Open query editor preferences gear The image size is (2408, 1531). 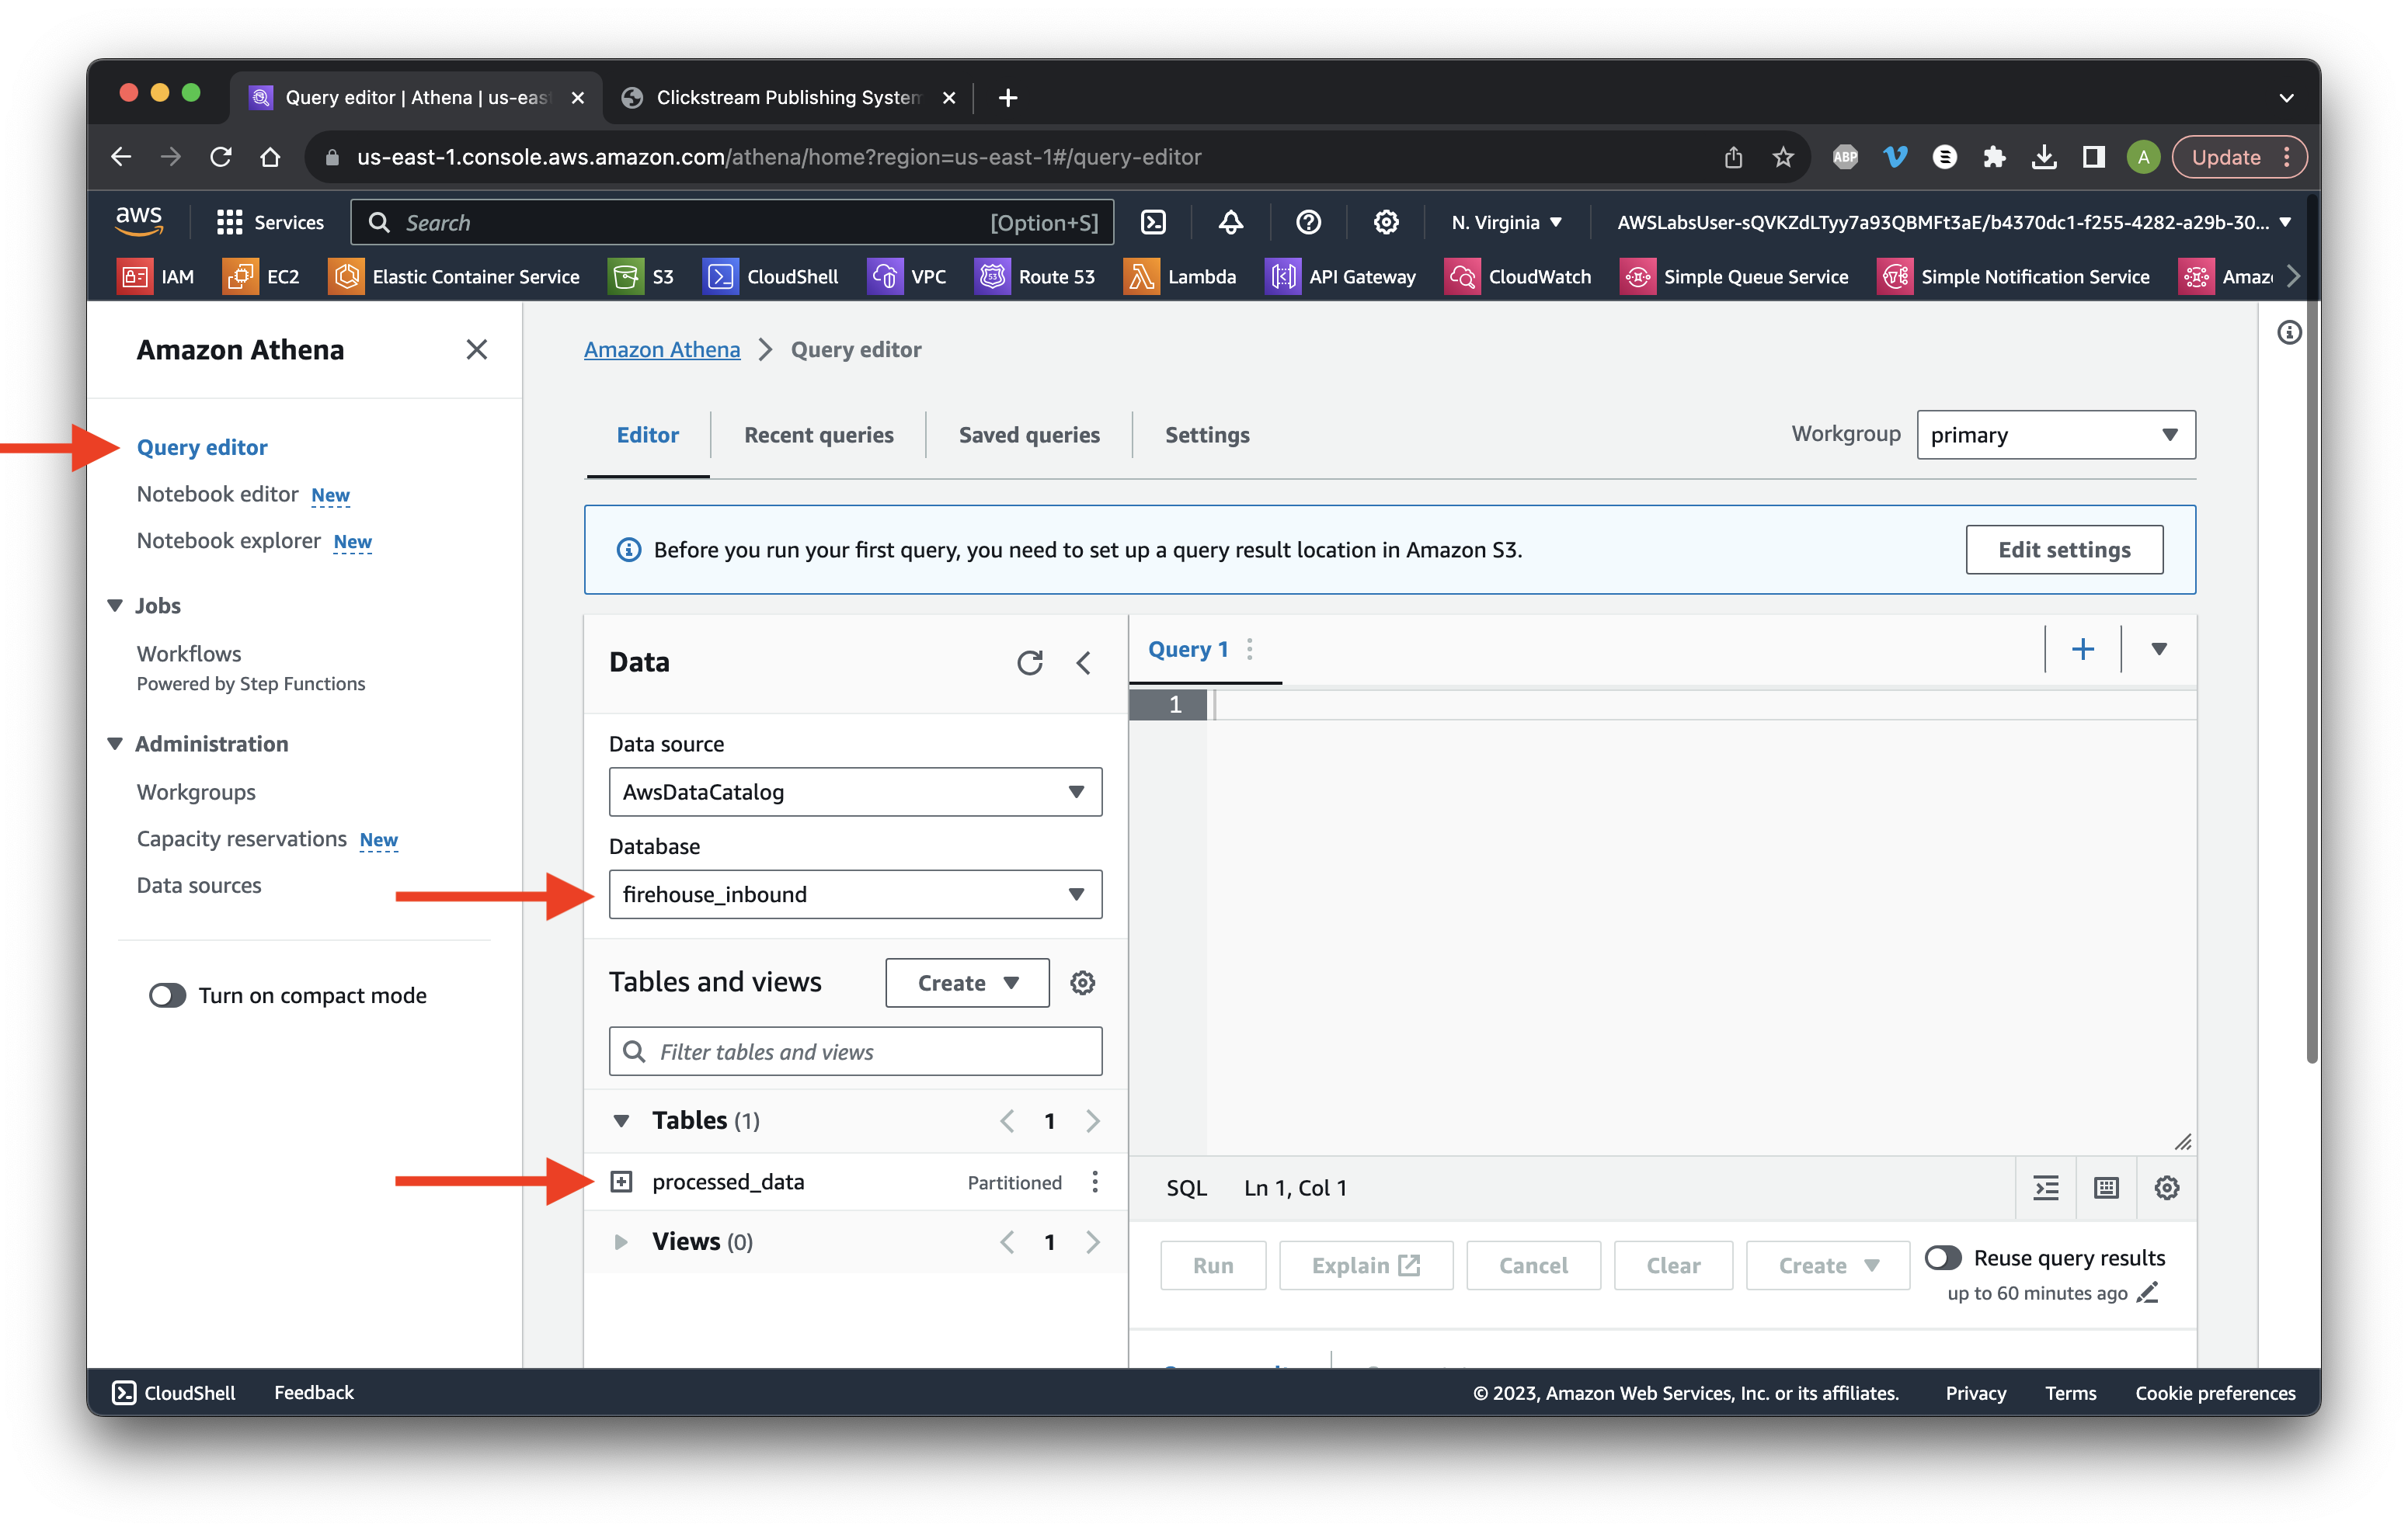pyautogui.click(x=2166, y=1187)
